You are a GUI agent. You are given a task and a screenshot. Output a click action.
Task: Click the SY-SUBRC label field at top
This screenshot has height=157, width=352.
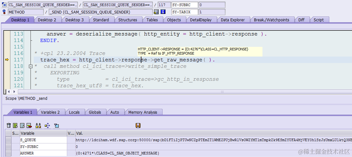[185, 5]
